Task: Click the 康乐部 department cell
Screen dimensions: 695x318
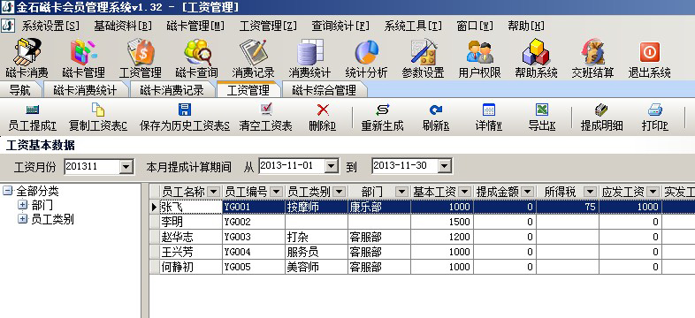Action: 379,207
